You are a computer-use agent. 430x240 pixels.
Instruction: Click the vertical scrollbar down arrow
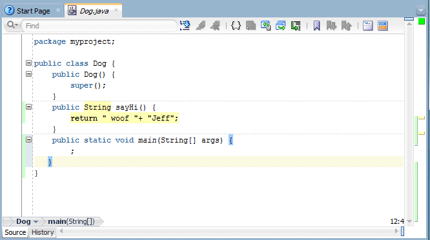pos(409,221)
